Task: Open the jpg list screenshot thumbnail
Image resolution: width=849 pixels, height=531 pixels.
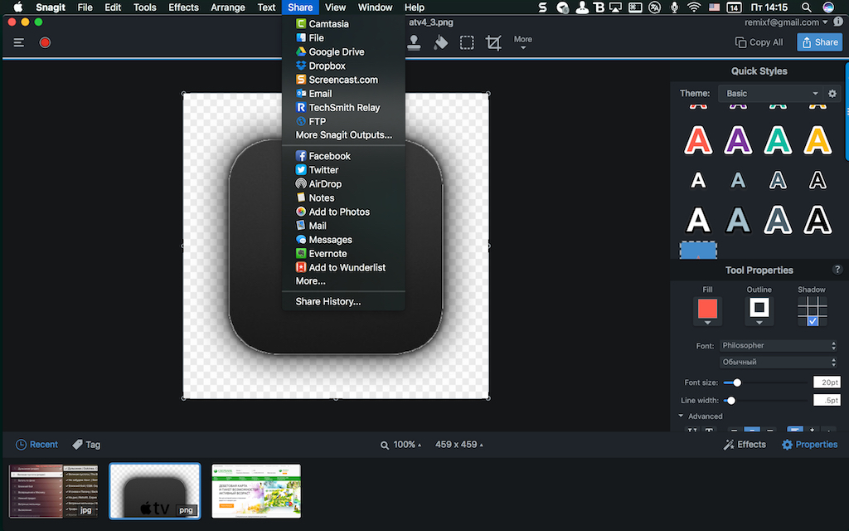Action: click(54, 491)
